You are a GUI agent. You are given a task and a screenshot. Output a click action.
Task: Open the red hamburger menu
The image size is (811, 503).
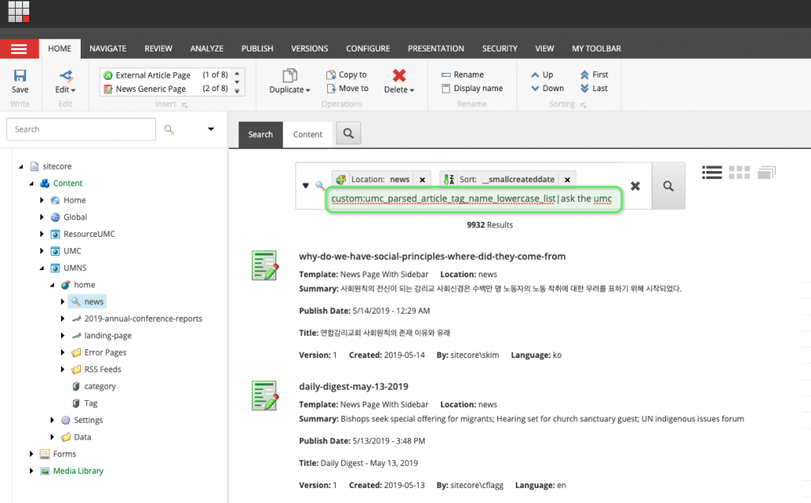pos(19,48)
